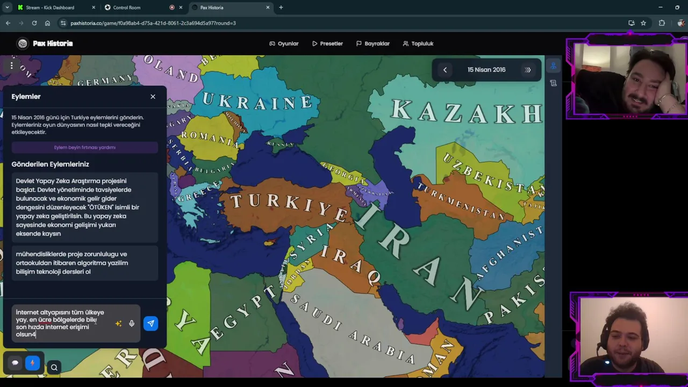Click the 'Gönderilen Eylemleriniz' heading
This screenshot has height=387, width=688.
[51, 164]
